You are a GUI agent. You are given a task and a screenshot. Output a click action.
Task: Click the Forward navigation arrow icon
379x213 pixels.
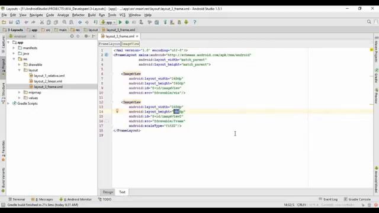(87, 22)
